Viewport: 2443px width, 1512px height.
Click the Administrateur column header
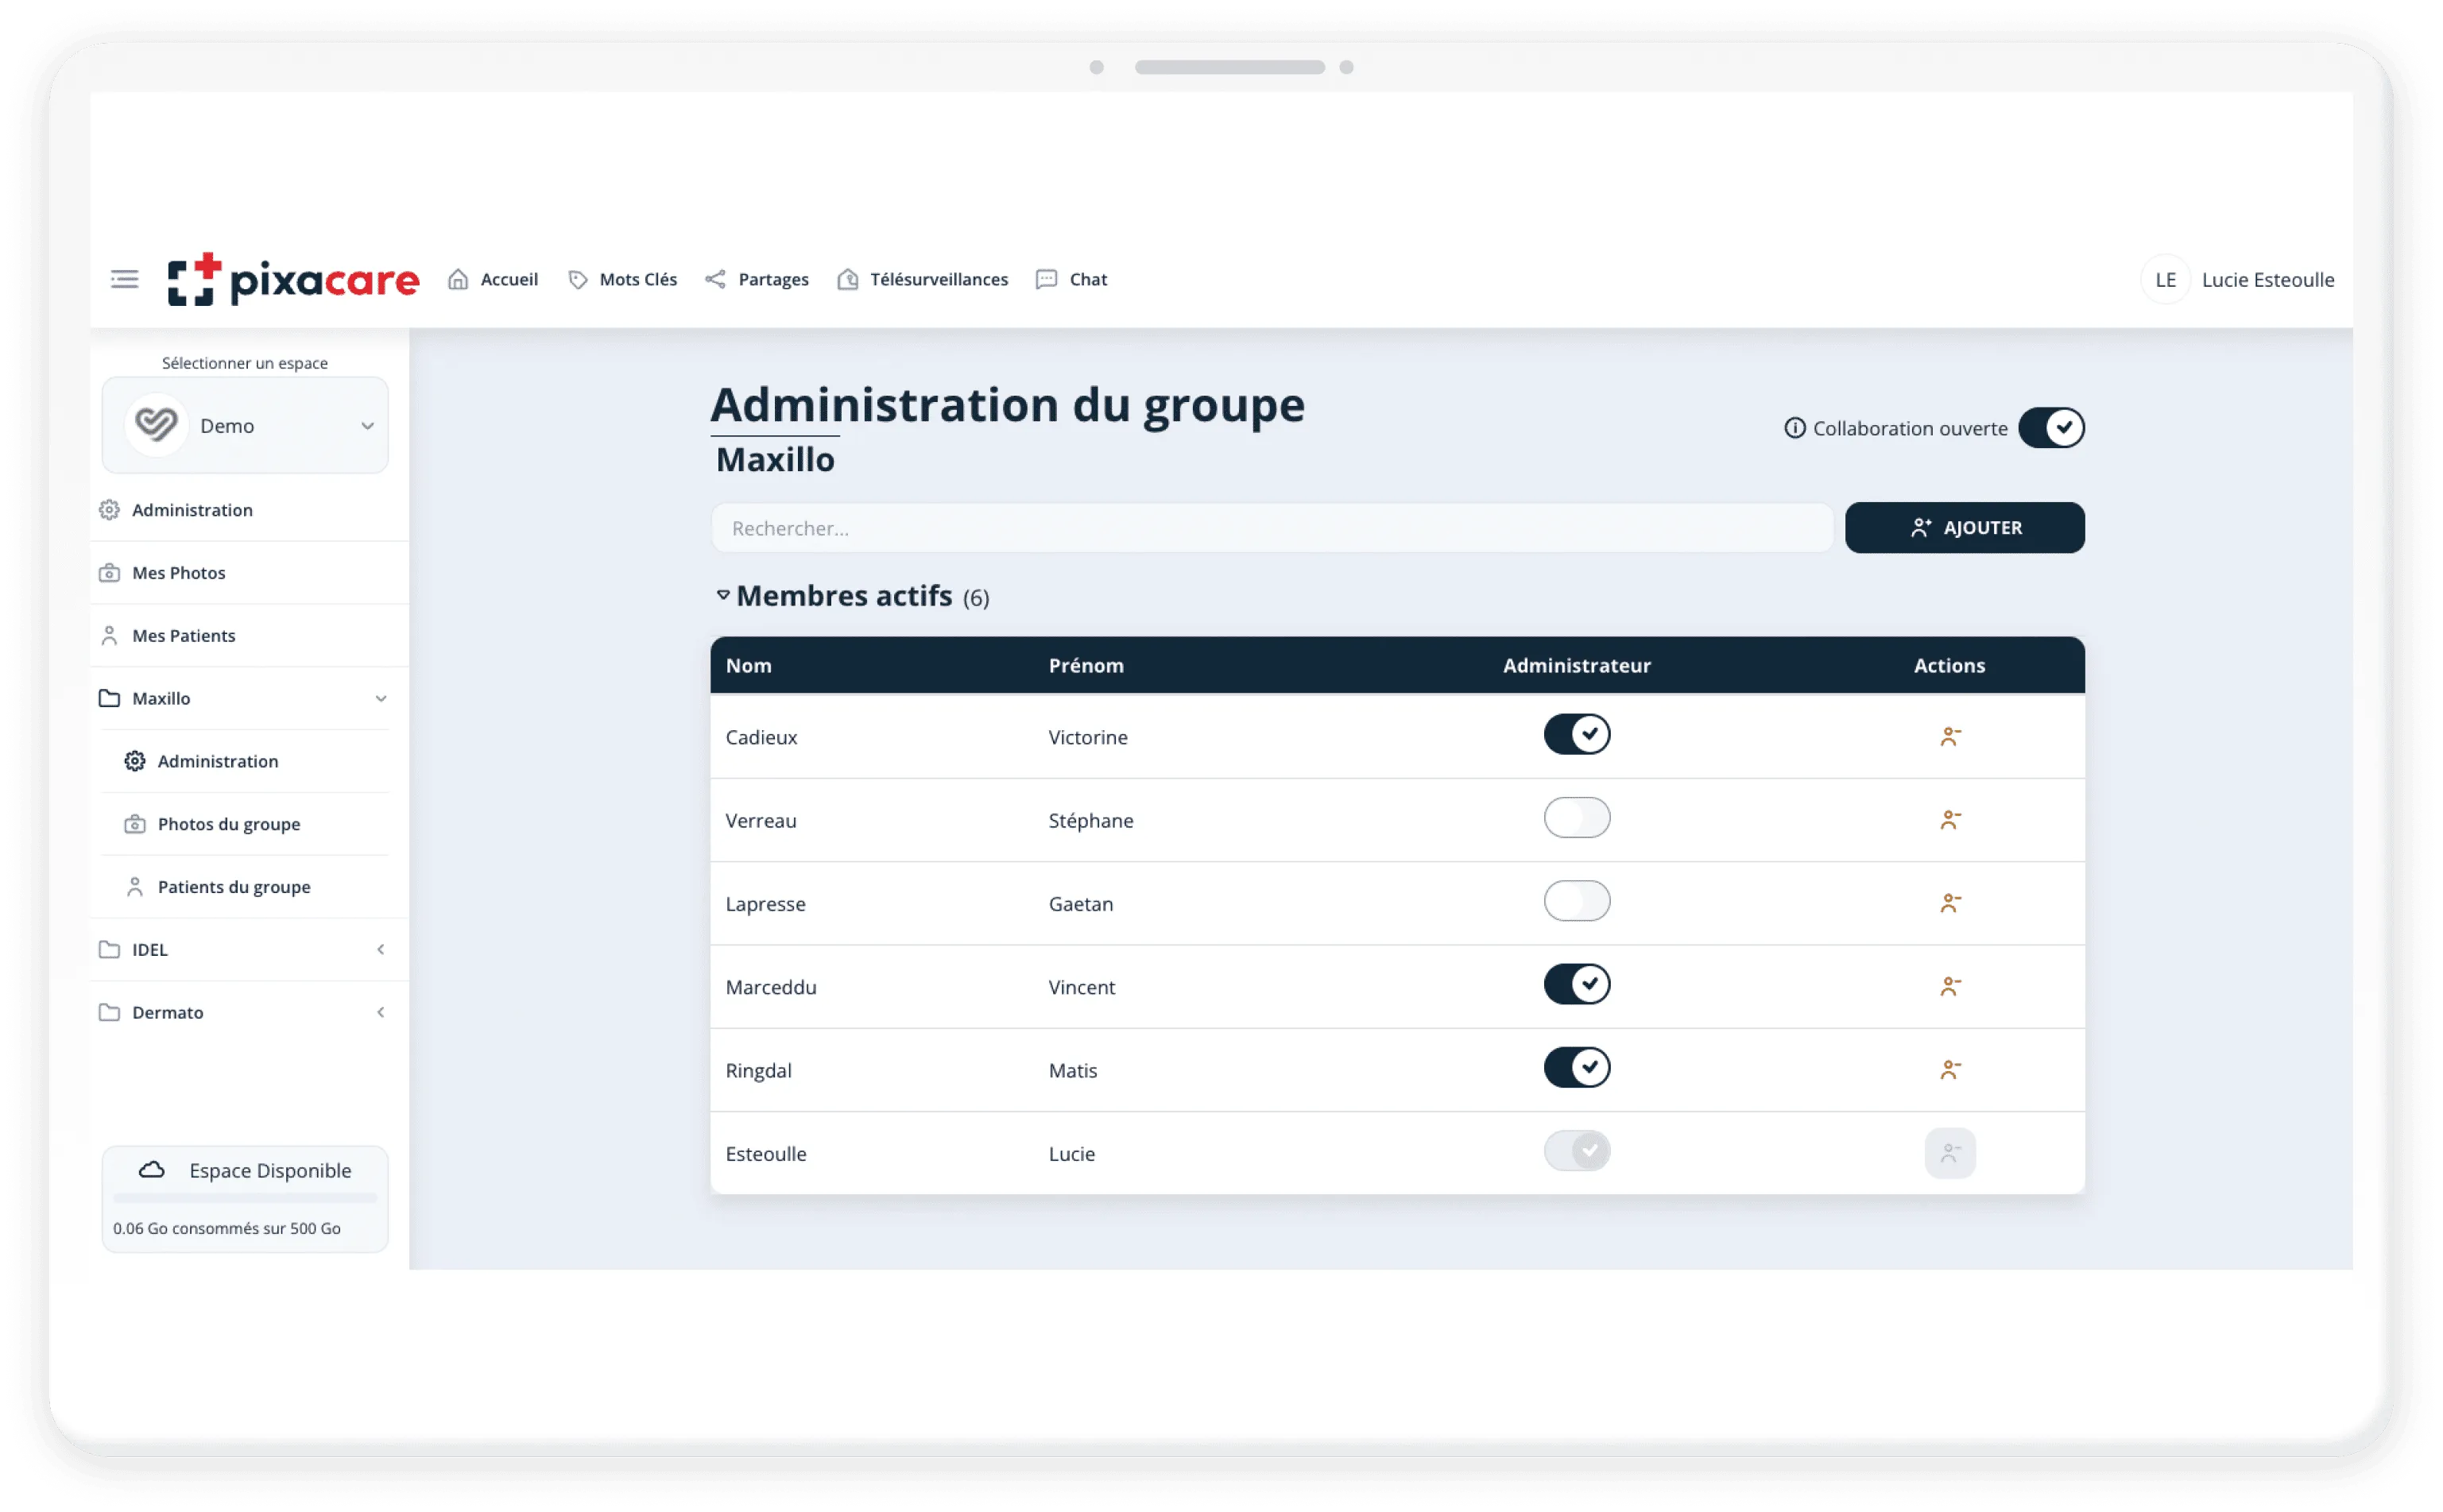pos(1576,666)
